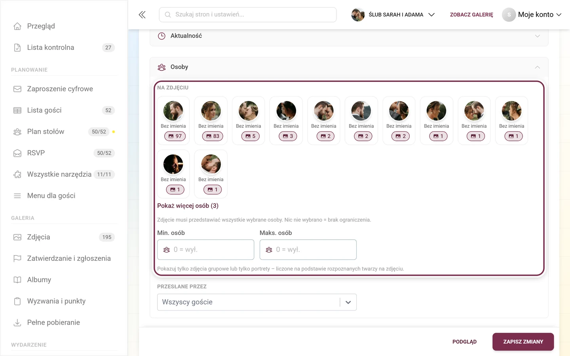570x356 pixels.
Task: Select the person face with 83 photos
Action: pyautogui.click(x=211, y=121)
